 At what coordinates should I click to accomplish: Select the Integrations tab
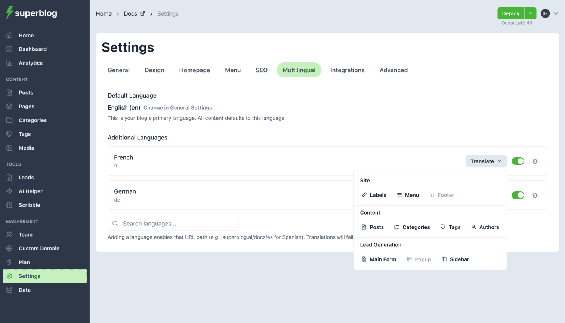347,70
